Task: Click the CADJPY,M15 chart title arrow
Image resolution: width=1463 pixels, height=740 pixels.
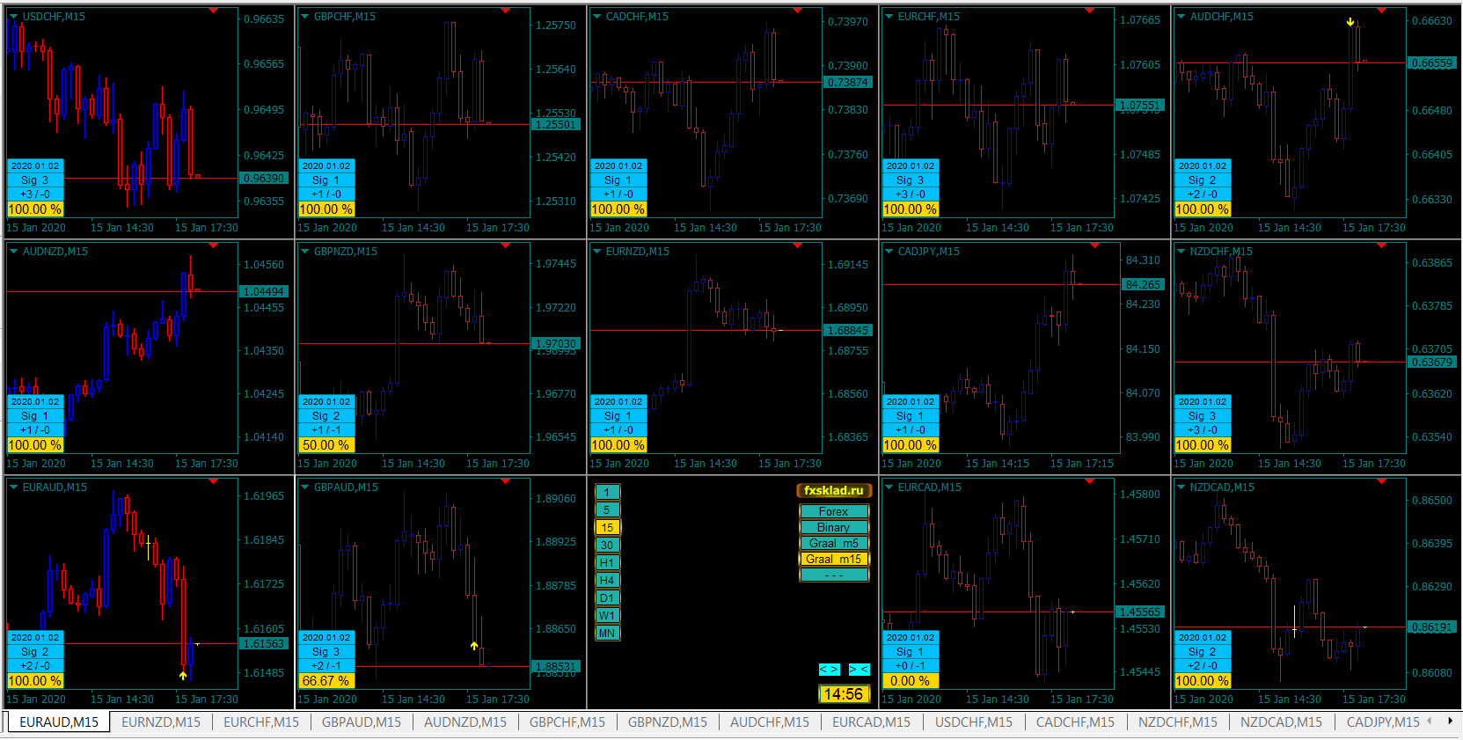Action: pyautogui.click(x=889, y=252)
